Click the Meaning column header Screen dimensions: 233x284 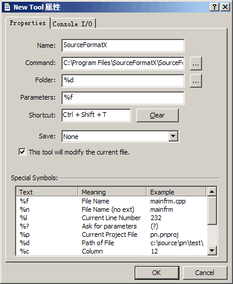pos(112,192)
